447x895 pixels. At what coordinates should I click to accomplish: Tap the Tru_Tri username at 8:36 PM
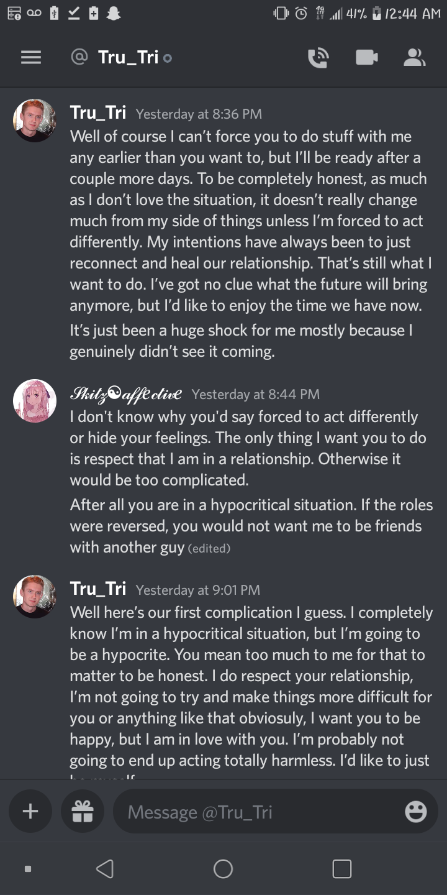tap(98, 112)
